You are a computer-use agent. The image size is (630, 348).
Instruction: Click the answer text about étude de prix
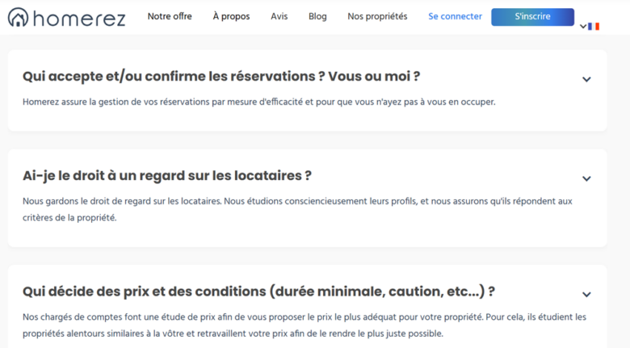(304, 325)
